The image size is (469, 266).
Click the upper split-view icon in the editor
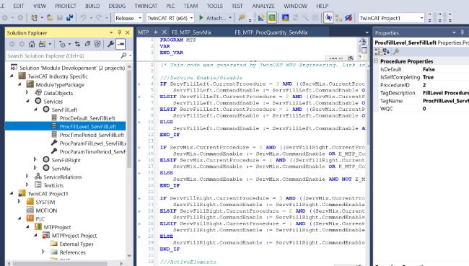364,42
